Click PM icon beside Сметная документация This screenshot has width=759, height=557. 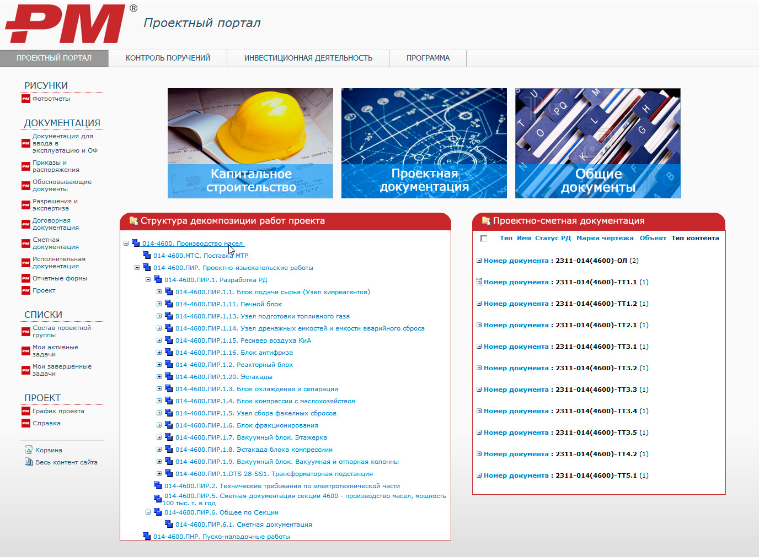26,244
